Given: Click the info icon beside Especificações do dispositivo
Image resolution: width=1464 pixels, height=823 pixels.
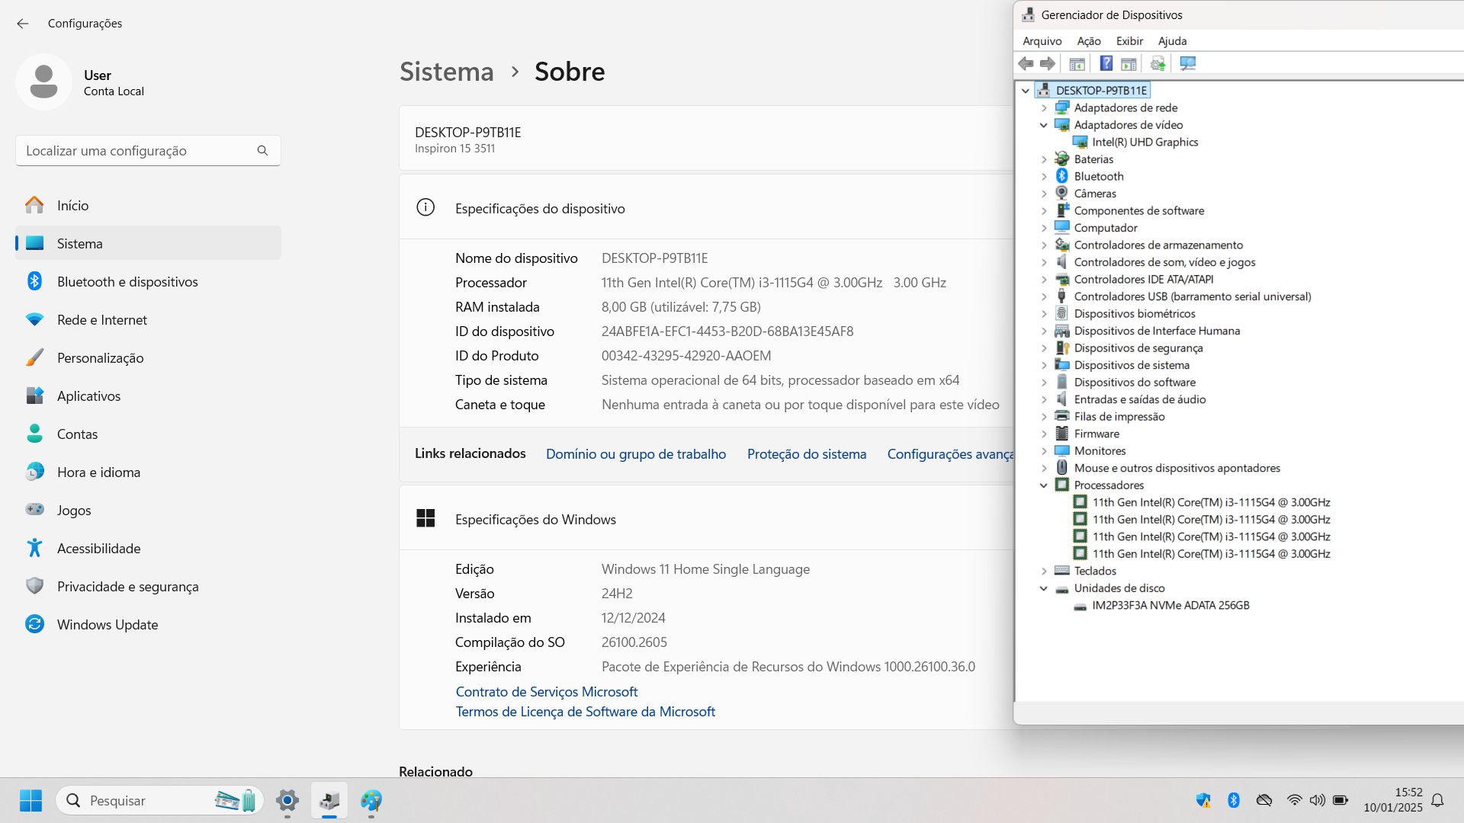Looking at the screenshot, I should 425,208.
